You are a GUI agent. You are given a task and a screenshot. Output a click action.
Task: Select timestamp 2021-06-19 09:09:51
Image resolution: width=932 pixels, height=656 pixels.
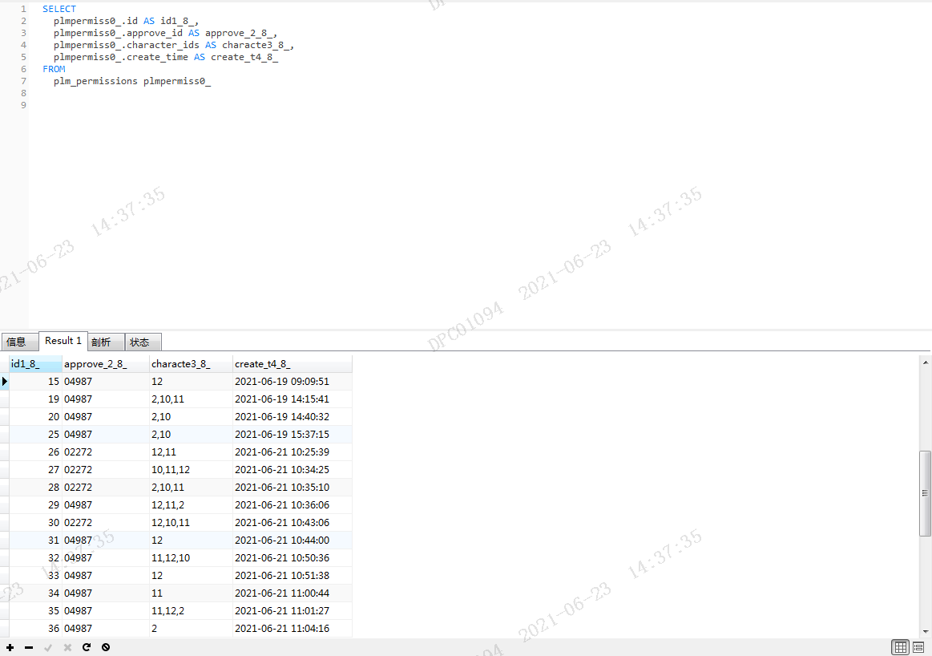pyautogui.click(x=292, y=381)
